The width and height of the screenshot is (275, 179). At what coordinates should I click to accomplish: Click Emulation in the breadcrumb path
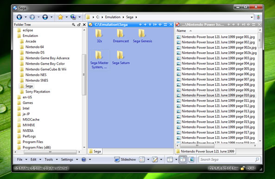click(x=113, y=17)
